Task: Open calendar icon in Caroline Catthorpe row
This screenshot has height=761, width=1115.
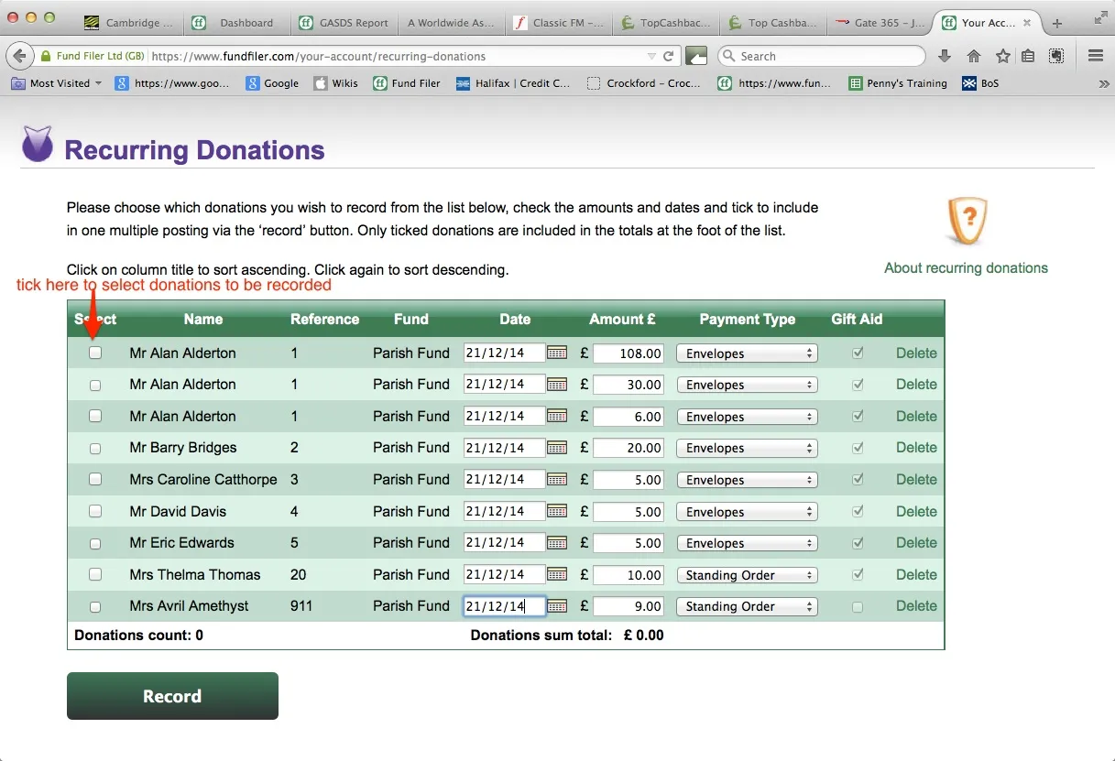Action: [557, 479]
